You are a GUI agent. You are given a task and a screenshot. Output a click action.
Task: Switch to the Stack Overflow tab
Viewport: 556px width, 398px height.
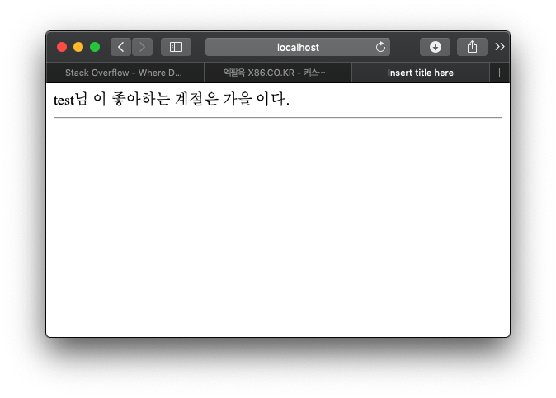coord(125,73)
